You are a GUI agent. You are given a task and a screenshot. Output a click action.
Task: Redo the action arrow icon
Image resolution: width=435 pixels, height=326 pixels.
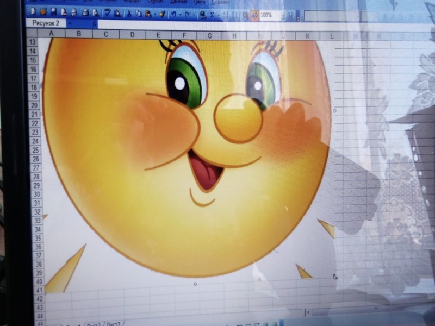coord(187,14)
